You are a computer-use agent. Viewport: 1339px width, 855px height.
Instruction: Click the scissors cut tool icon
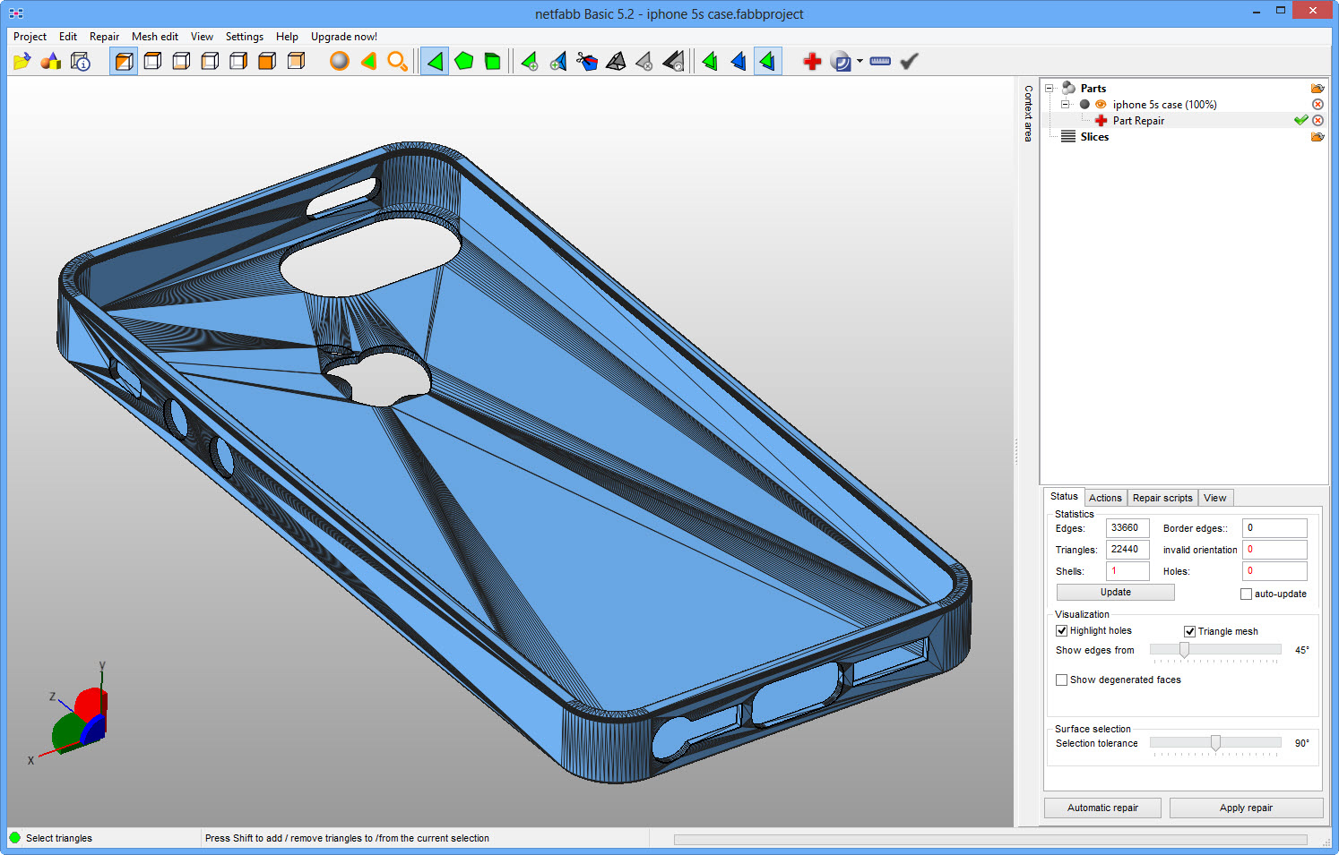pyautogui.click(x=587, y=61)
